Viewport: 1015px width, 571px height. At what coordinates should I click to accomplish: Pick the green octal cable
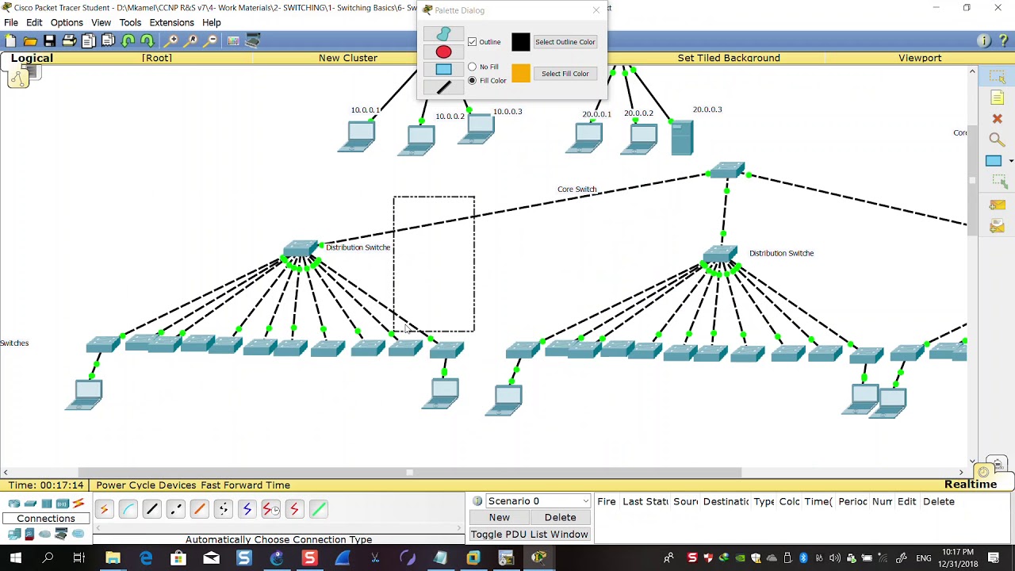point(318,509)
